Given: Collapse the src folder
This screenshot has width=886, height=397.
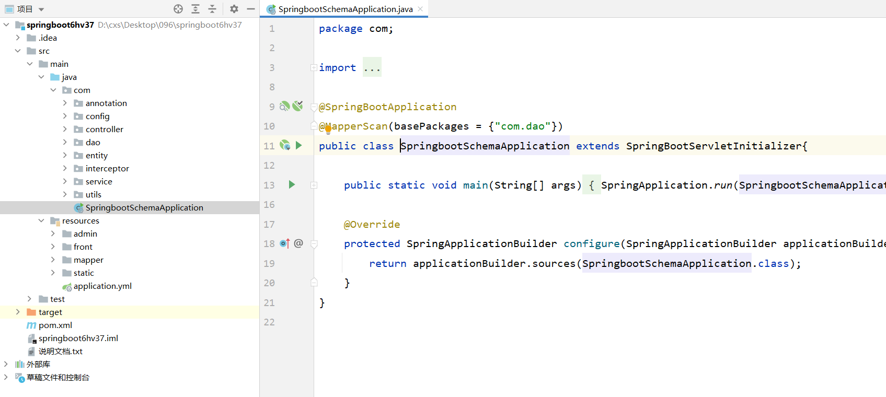Looking at the screenshot, I should tap(18, 51).
